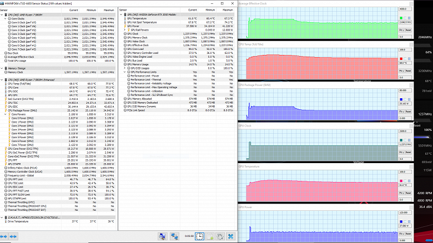This screenshot has height=243, width=433.
Task: Select the GPU Core Load row
Action: tap(135, 49)
